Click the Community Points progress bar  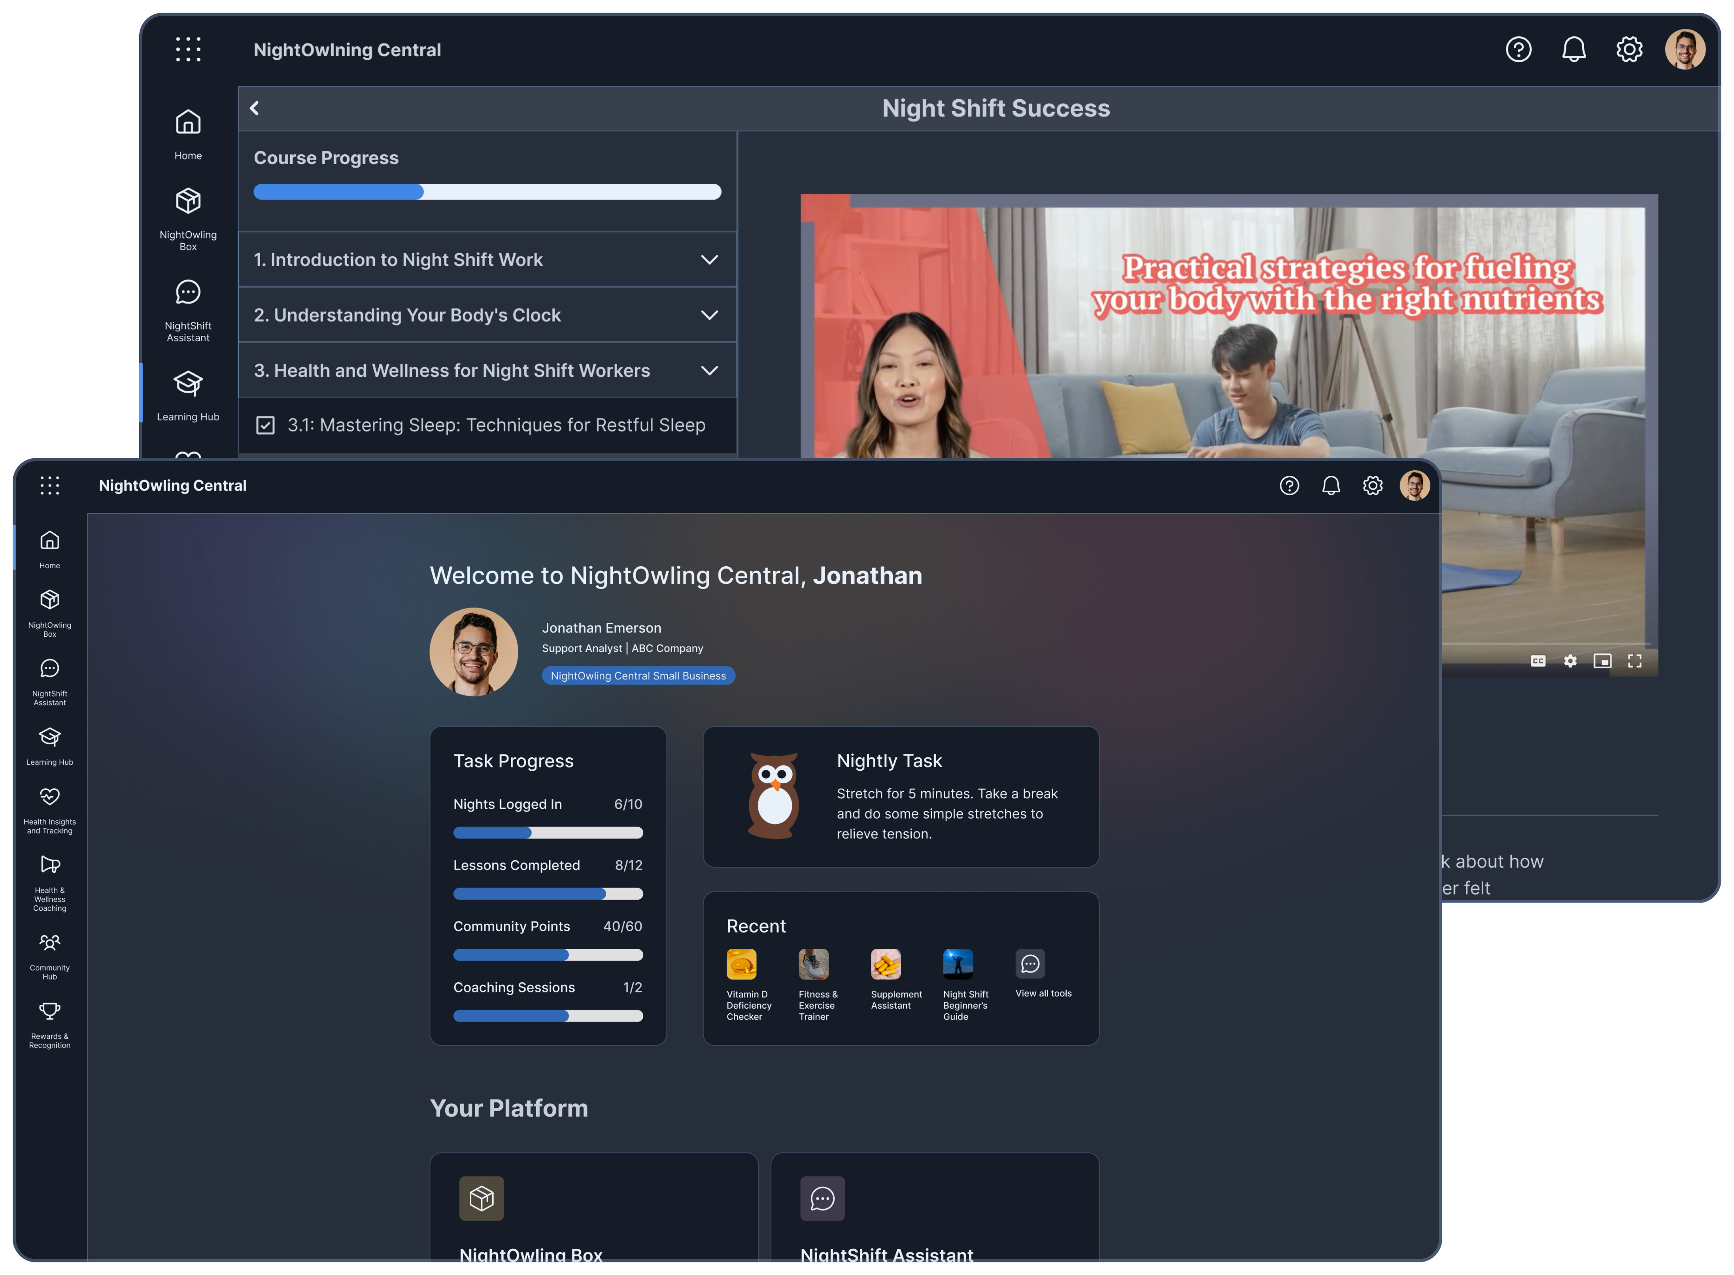tap(548, 955)
